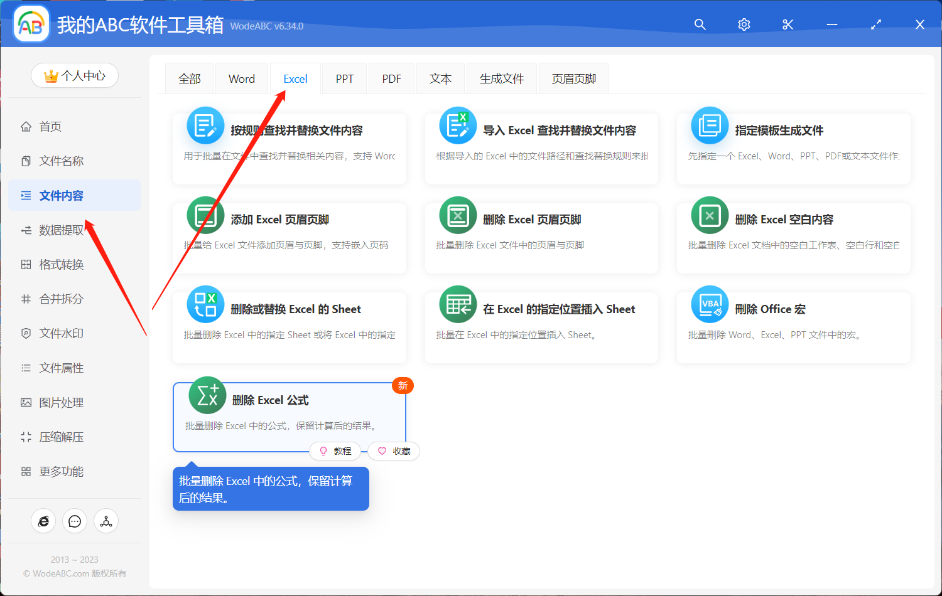Open the 教程 tutorial button
The width and height of the screenshot is (942, 596).
[335, 450]
